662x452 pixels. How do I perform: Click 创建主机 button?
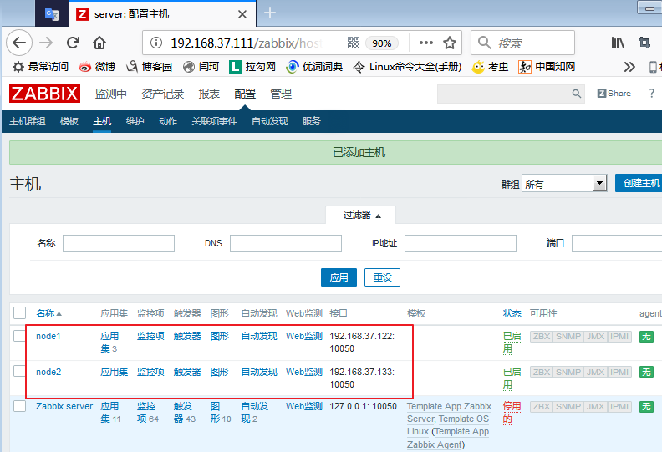coord(639,183)
